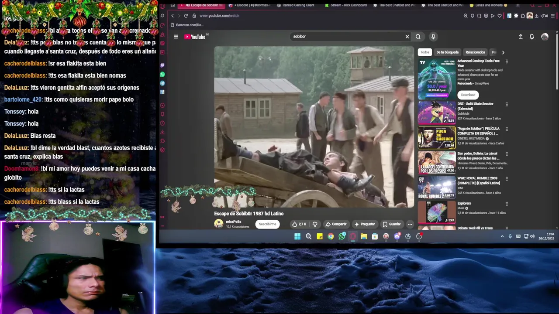
Task: Click the zoom magnifier in address bar
Action: point(466,16)
